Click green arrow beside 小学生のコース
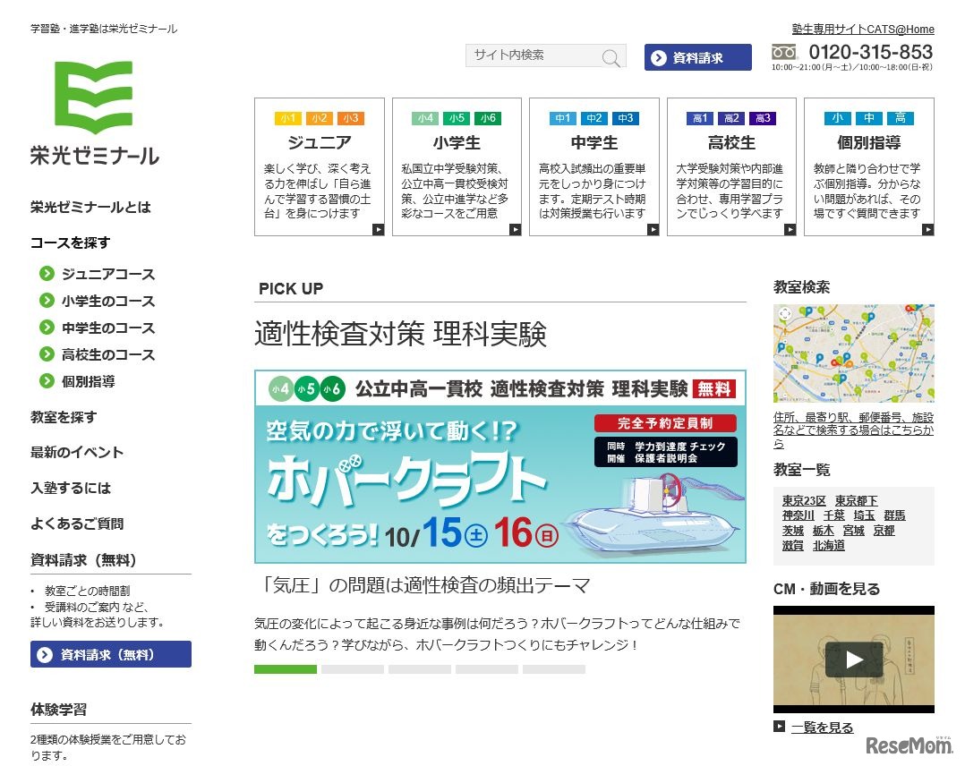 [47, 301]
